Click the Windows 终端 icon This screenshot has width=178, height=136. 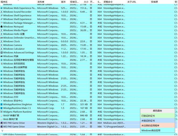(x=1, y=56)
